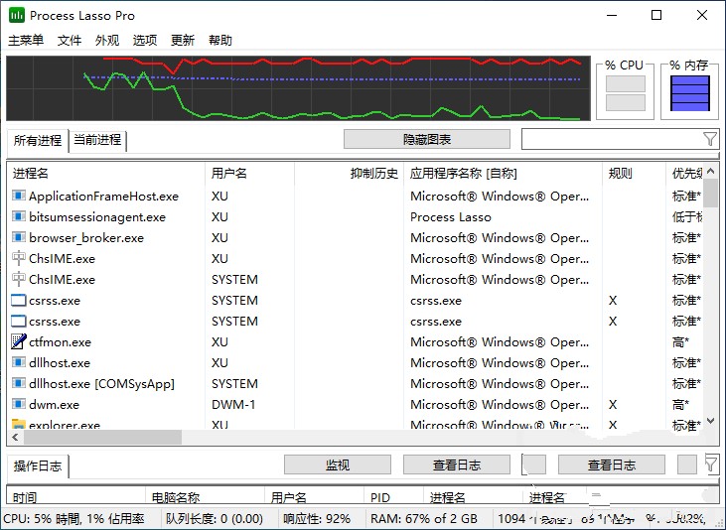
Task: Click the ChsIME.exe icon for user SYSTEM
Action: [x=19, y=279]
